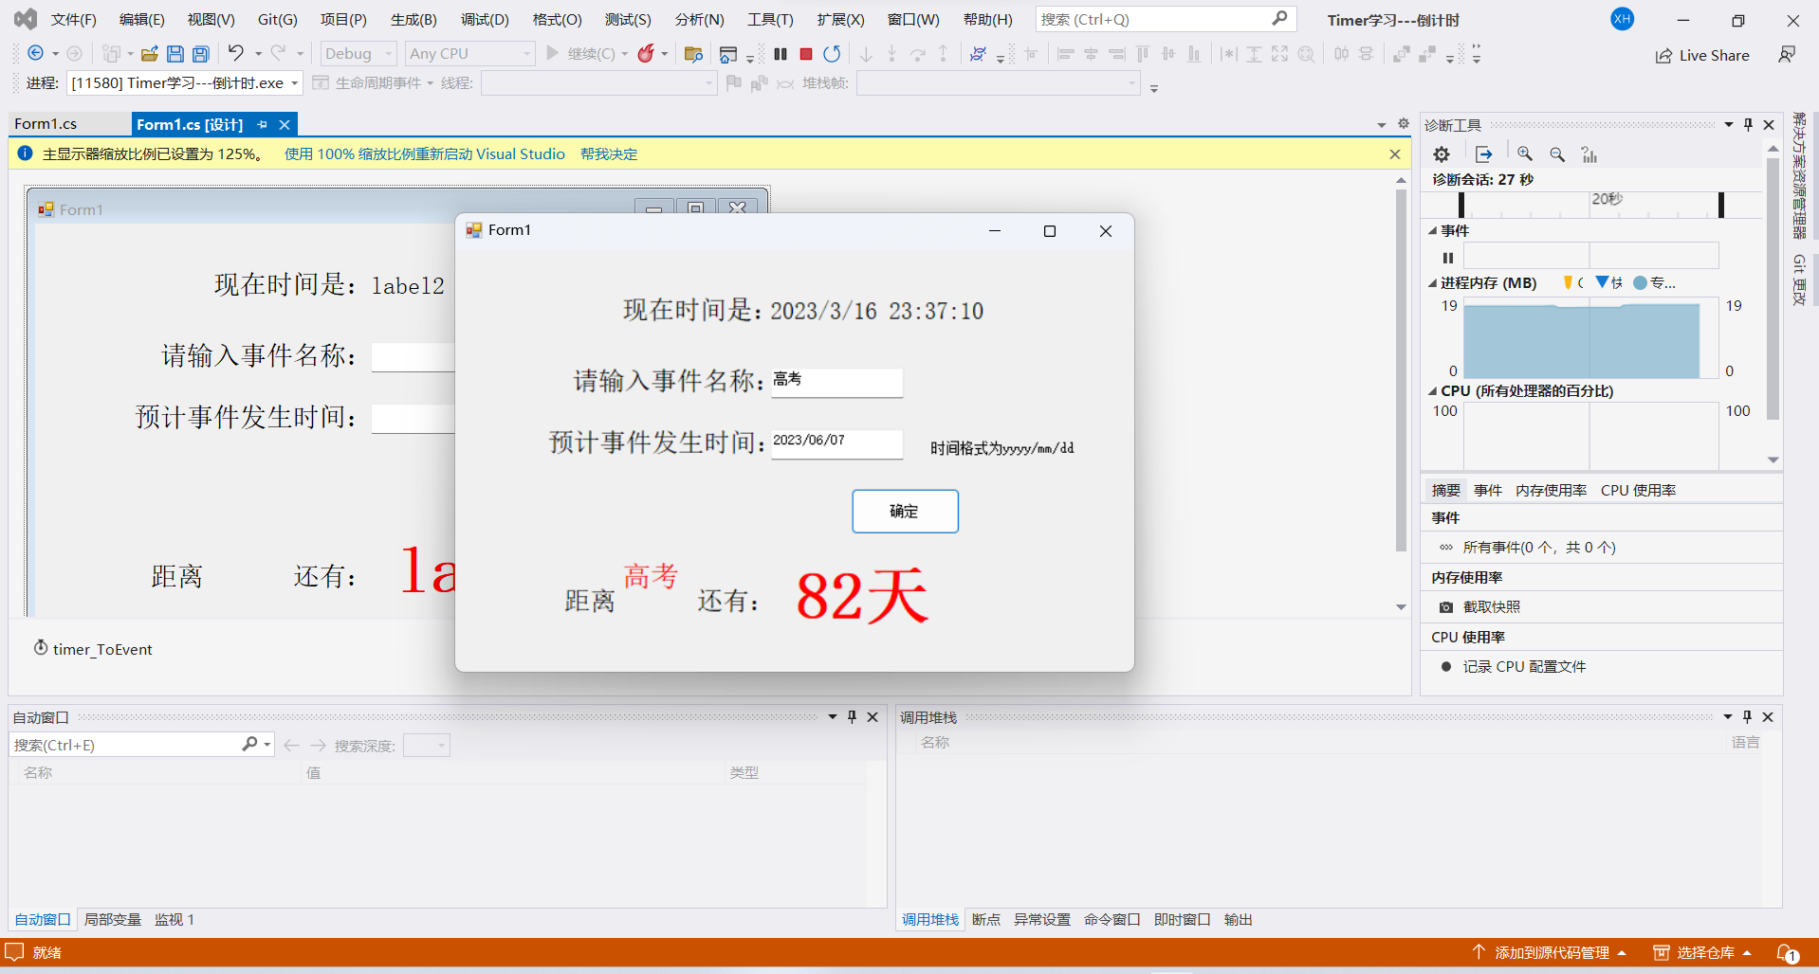Open the process selection dropdown
Screen dimensions: 1819x974
click(x=185, y=83)
